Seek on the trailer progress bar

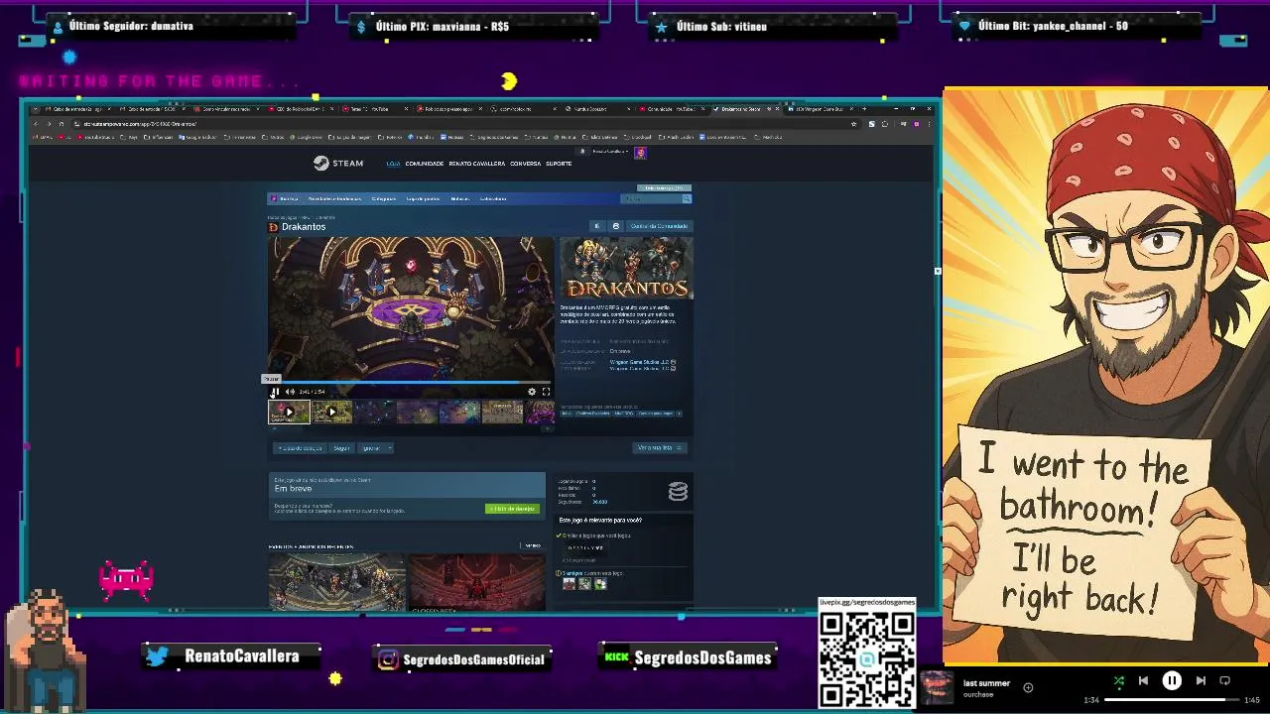coord(411,382)
